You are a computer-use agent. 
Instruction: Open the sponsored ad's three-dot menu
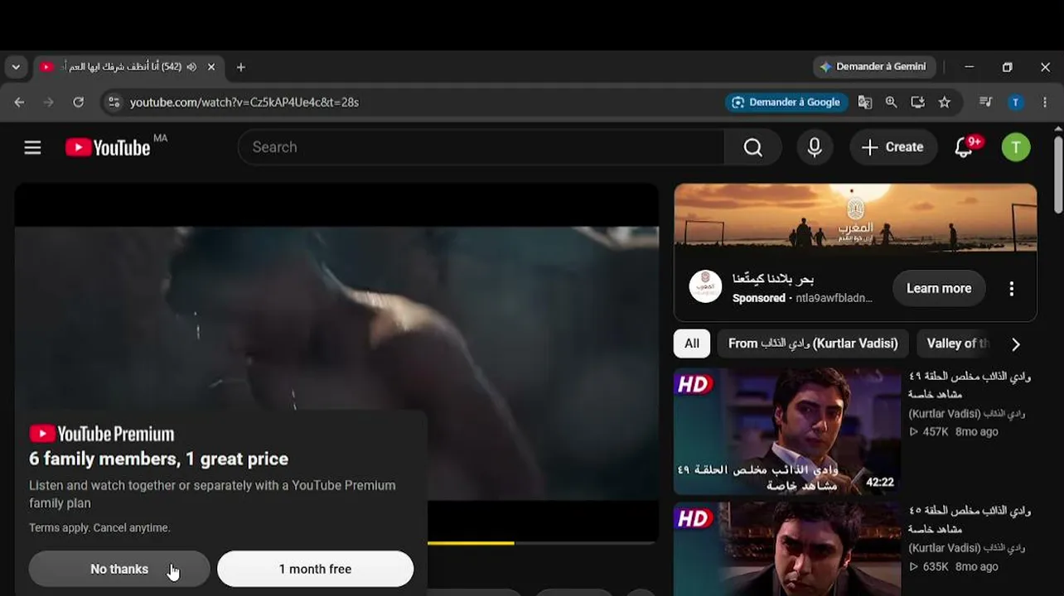click(1011, 288)
